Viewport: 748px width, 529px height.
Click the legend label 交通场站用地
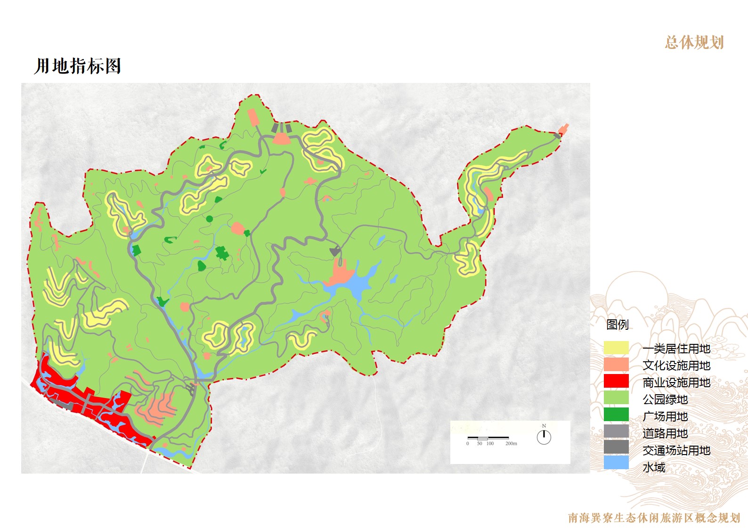pos(676,450)
